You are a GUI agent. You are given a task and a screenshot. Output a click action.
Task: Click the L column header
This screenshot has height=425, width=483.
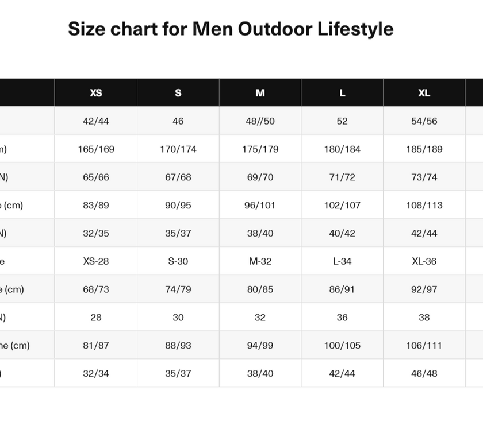coord(342,93)
